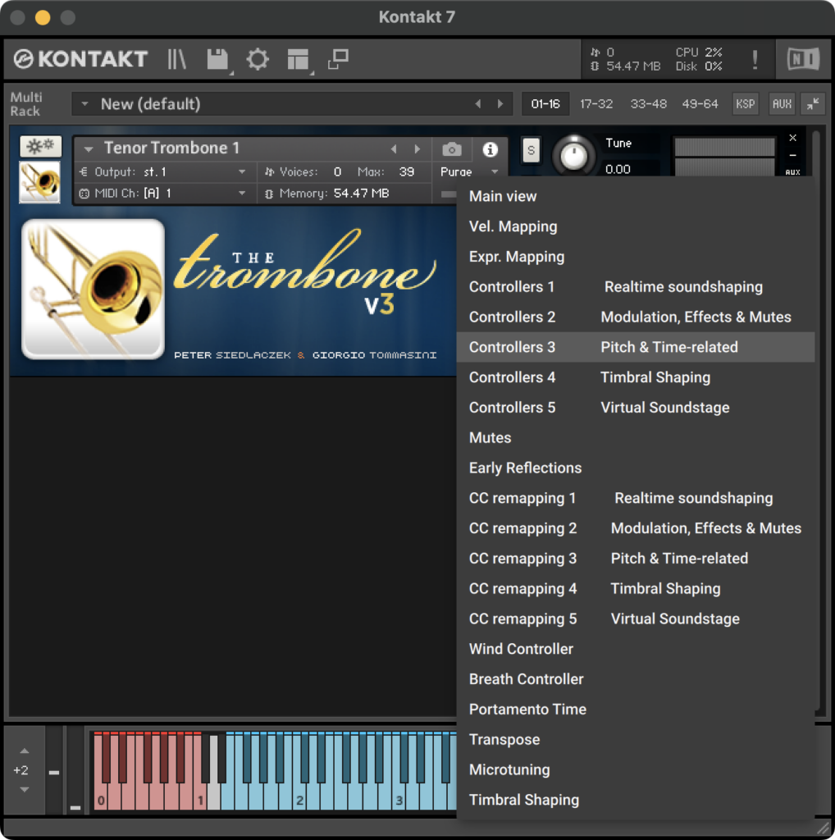Select Main view menu entry
The width and height of the screenshot is (835, 840).
[636, 196]
